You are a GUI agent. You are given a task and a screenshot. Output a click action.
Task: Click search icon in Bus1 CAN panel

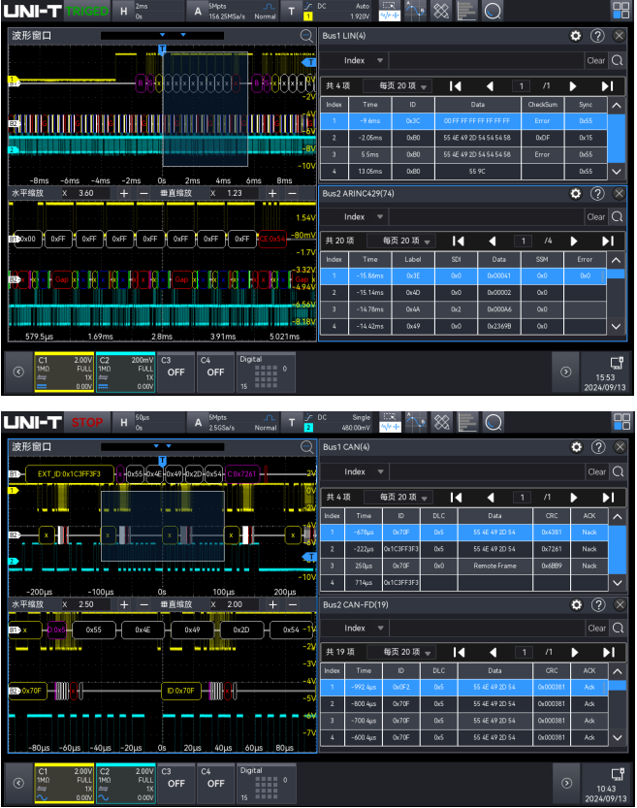[619, 471]
